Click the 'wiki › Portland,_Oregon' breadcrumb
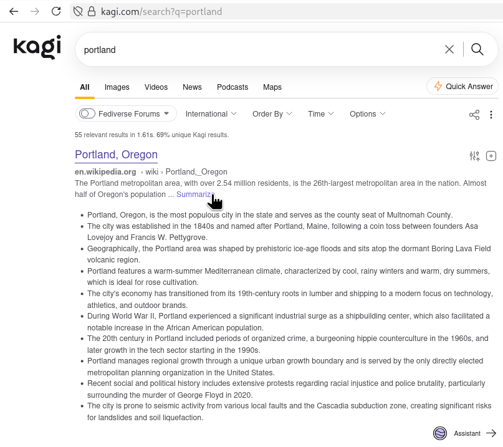The width and height of the screenshot is (503, 447). [186, 172]
